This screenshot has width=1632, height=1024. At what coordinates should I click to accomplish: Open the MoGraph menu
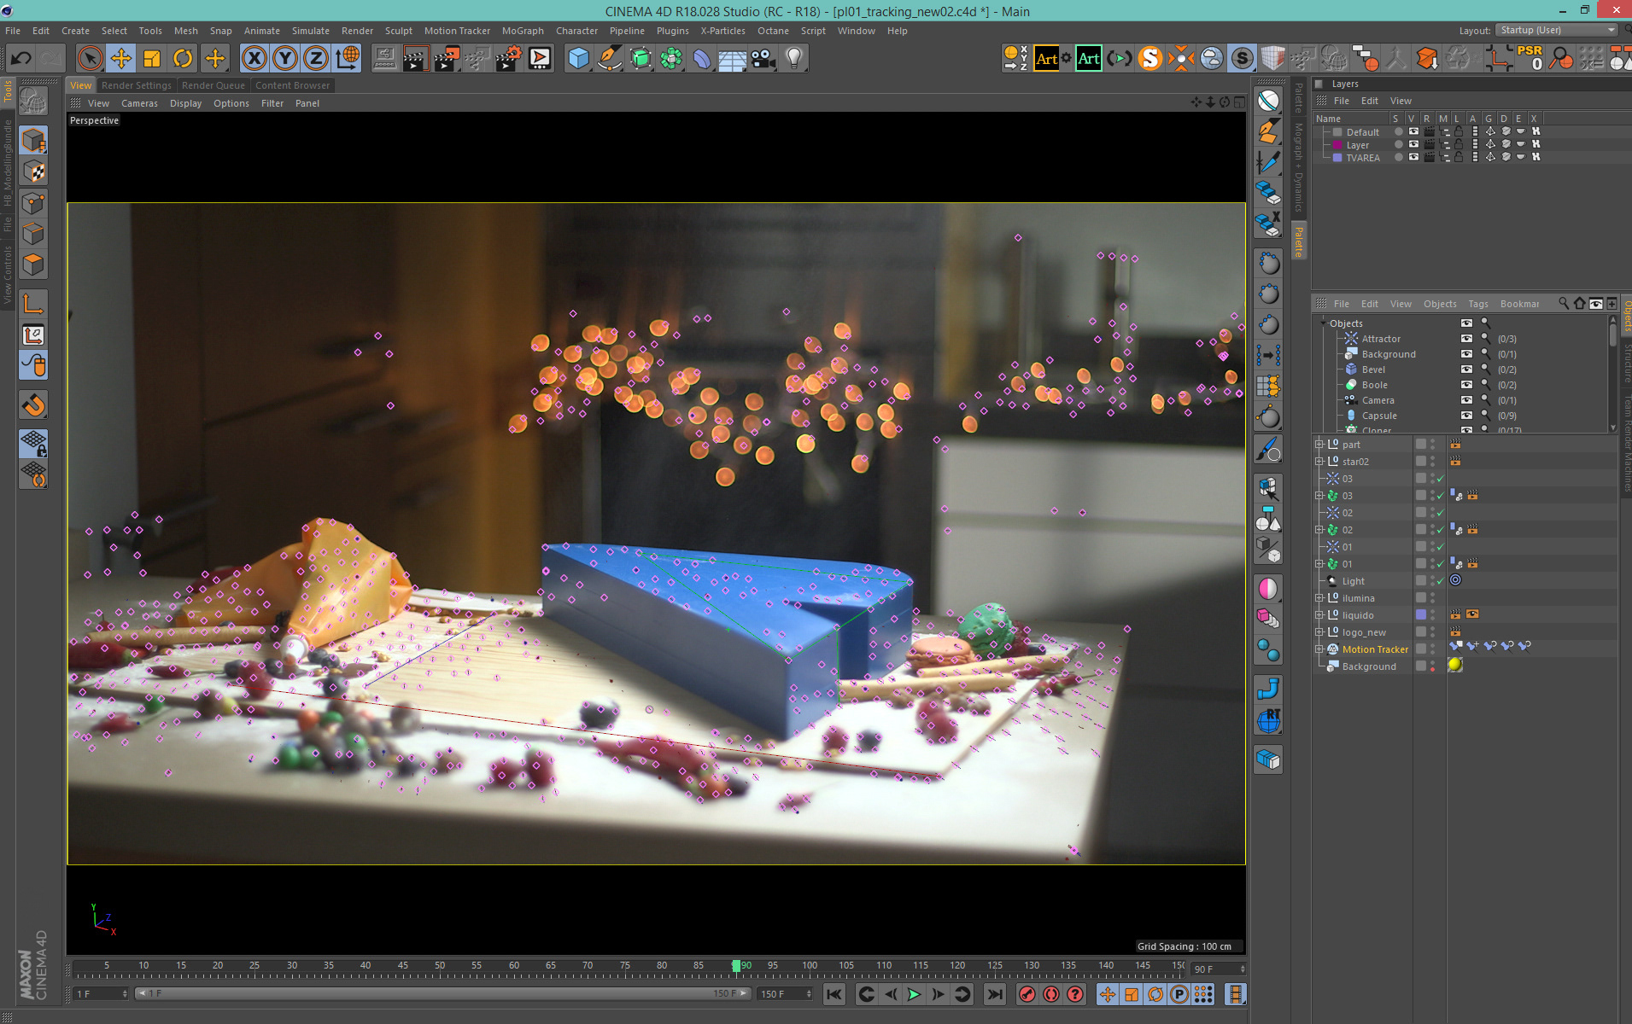tap(523, 31)
